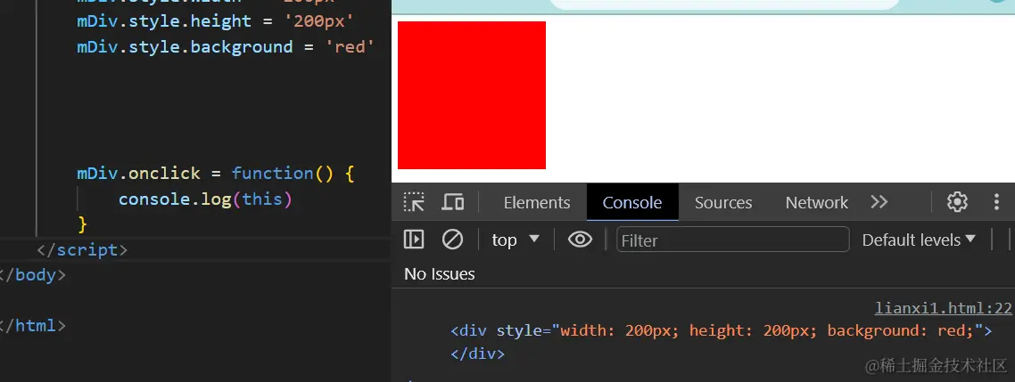Activate the inspect element picker icon
Screen dimensions: 1015x382
414,202
